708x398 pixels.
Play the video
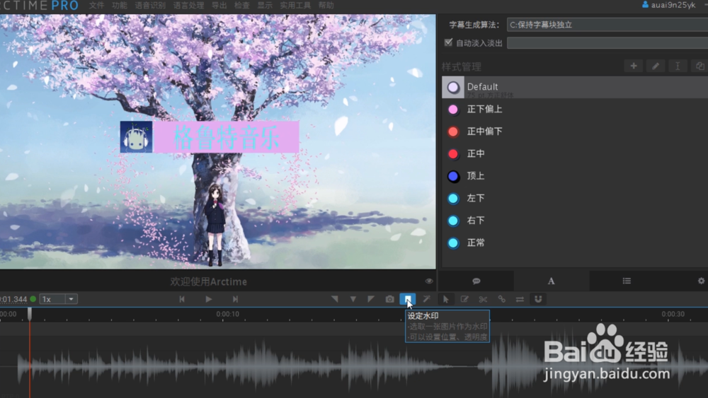pos(209,299)
